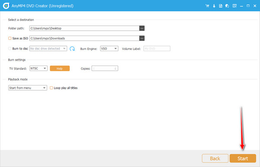260x167 pixels.
Task: Refresh the disc drive list
Action: click(72, 49)
